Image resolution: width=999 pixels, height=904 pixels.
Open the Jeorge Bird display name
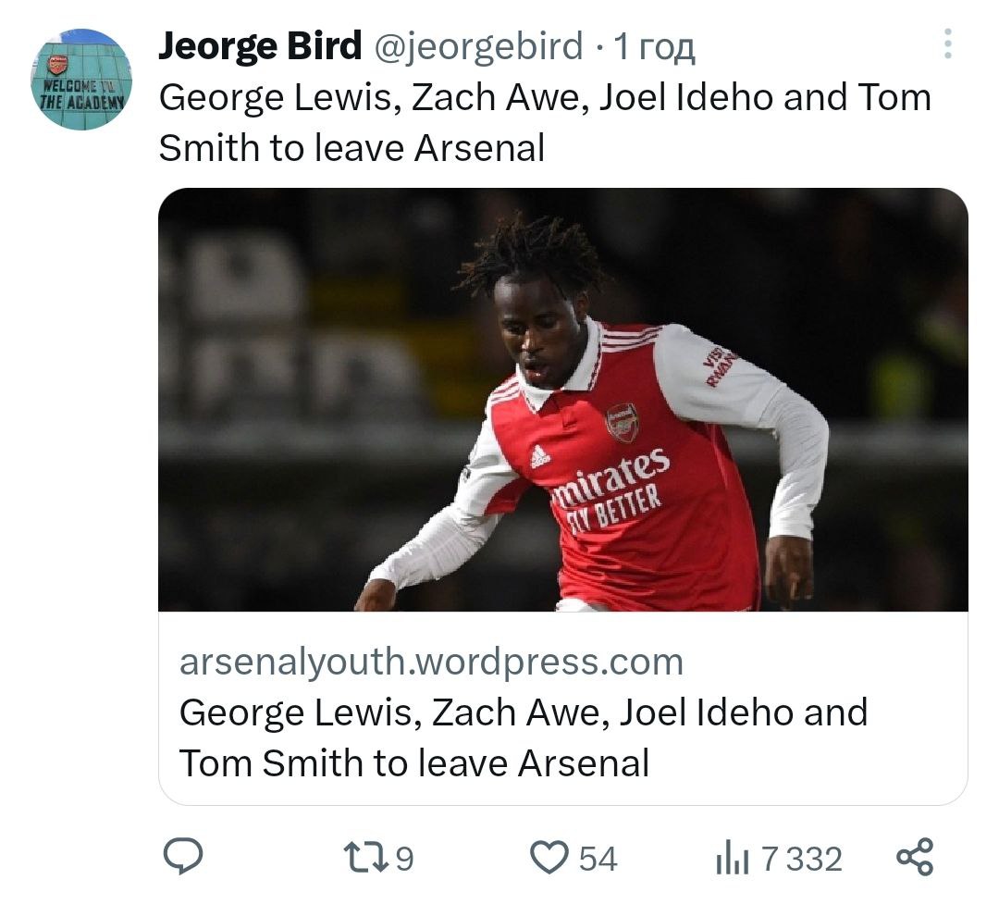[x=260, y=45]
